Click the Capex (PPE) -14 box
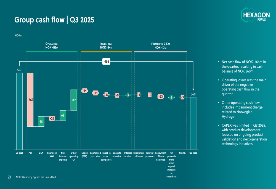The width and height of the screenshot is (276, 189). pos(84,91)
